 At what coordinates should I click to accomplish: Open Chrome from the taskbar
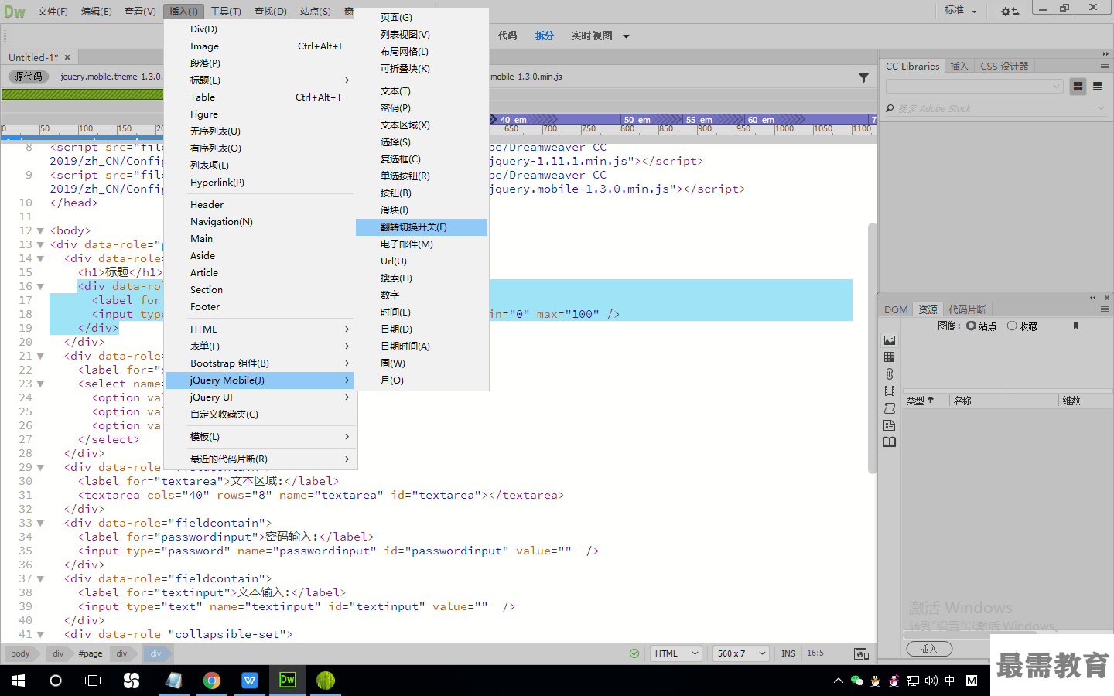click(211, 681)
